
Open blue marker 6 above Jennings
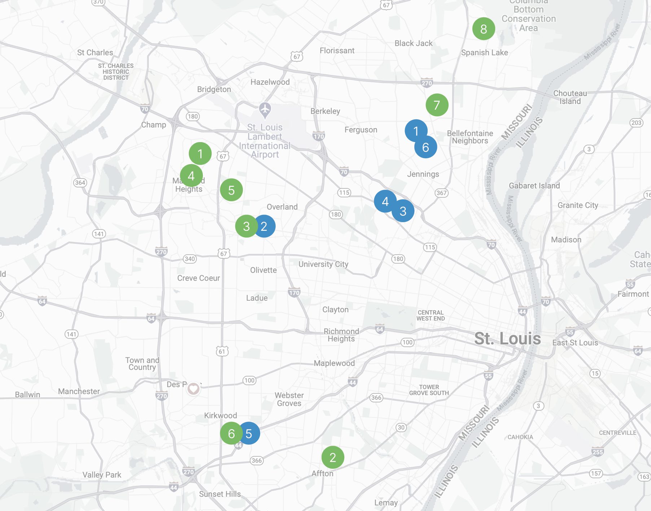pos(426,148)
